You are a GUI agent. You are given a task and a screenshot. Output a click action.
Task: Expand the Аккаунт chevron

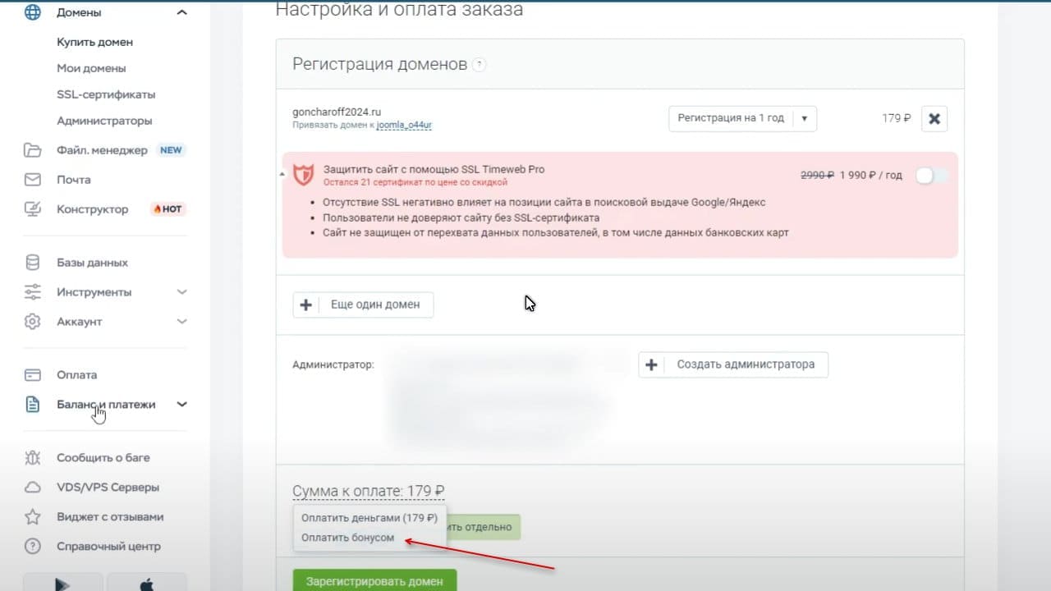coord(182,322)
